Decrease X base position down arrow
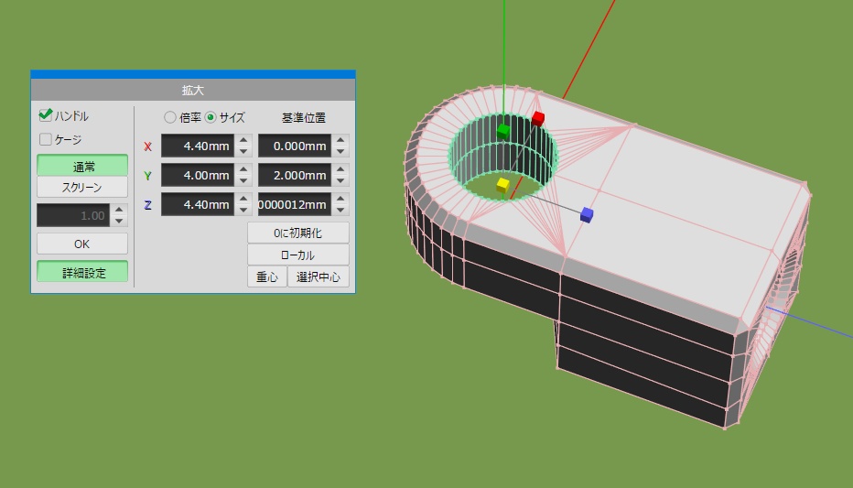This screenshot has width=853, height=488. point(340,152)
